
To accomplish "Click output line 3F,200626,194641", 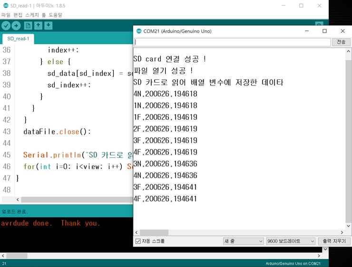I will coord(165,187).
